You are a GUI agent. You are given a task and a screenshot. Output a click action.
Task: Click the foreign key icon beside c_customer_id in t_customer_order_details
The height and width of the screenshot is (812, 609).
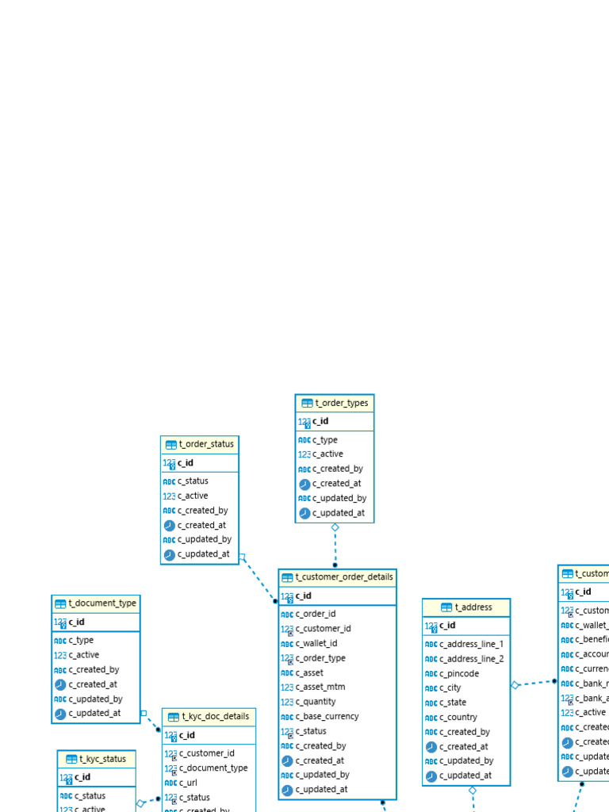click(x=287, y=630)
